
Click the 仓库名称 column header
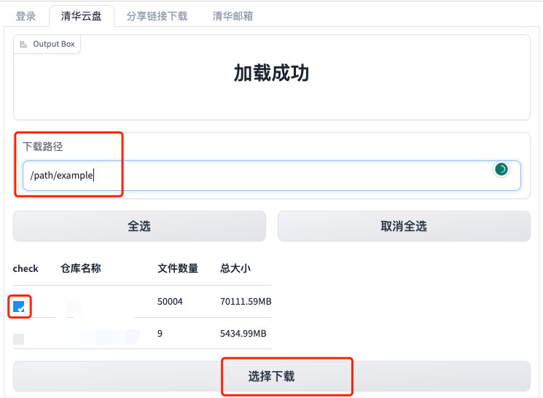(80, 268)
